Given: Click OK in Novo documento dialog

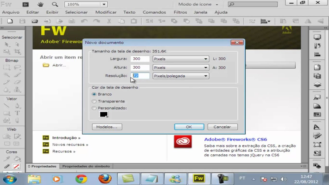Looking at the screenshot, I should [x=189, y=127].
